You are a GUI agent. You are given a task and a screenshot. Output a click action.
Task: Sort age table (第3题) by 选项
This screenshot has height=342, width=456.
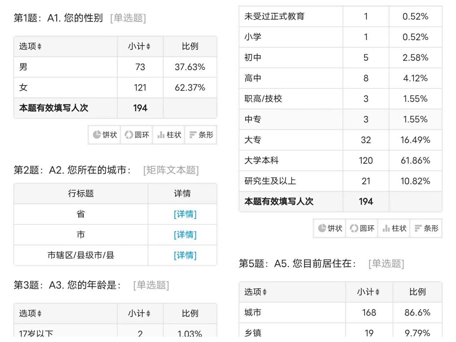(x=30, y=313)
